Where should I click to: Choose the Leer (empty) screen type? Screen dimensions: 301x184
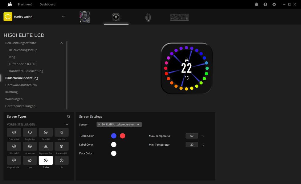30,160
